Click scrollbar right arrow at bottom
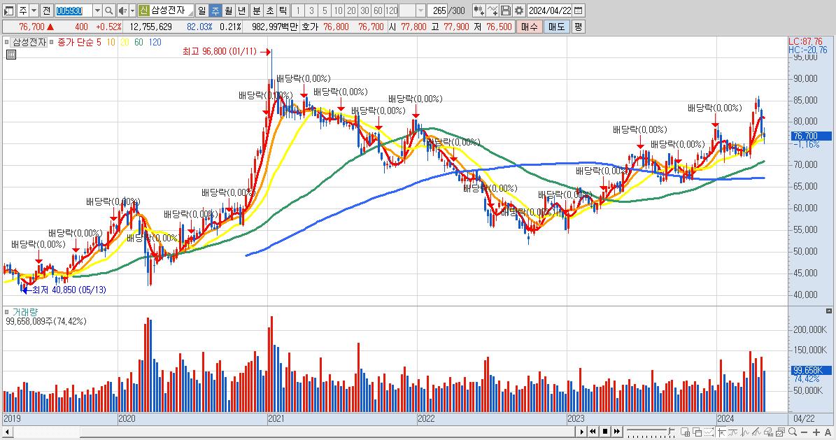 click(581, 432)
